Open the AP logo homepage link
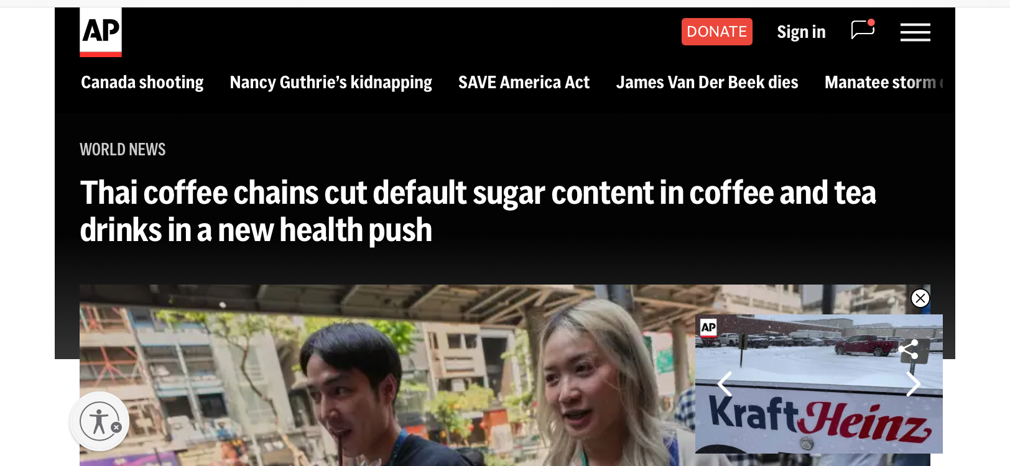Image resolution: width=1010 pixels, height=466 pixels. [x=101, y=32]
